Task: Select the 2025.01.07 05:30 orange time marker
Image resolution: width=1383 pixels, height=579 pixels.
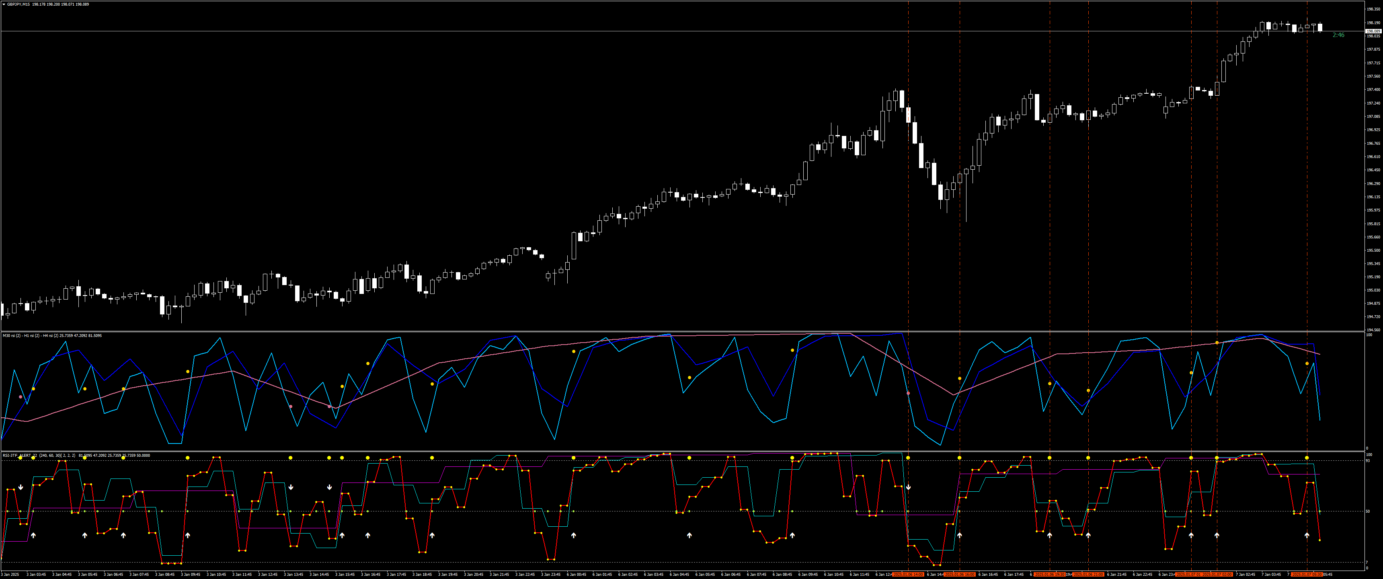Action: (x=1306, y=575)
